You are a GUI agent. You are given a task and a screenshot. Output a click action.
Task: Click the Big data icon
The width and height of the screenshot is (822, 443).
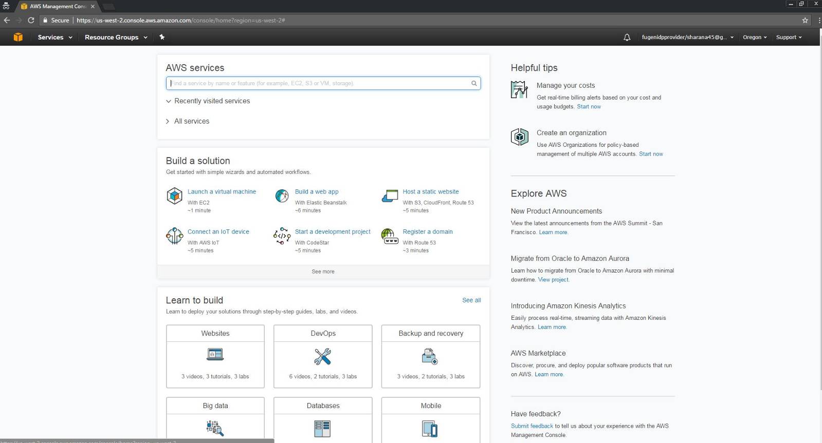point(215,428)
